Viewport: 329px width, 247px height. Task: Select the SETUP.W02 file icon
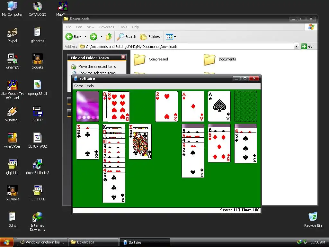pyautogui.click(x=37, y=141)
